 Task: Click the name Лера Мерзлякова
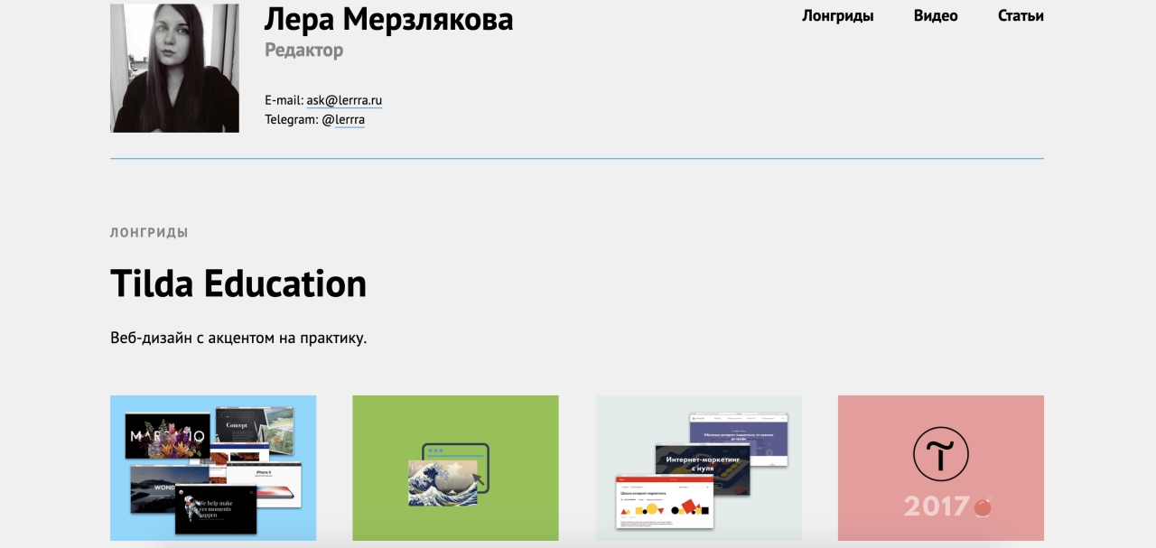click(388, 19)
